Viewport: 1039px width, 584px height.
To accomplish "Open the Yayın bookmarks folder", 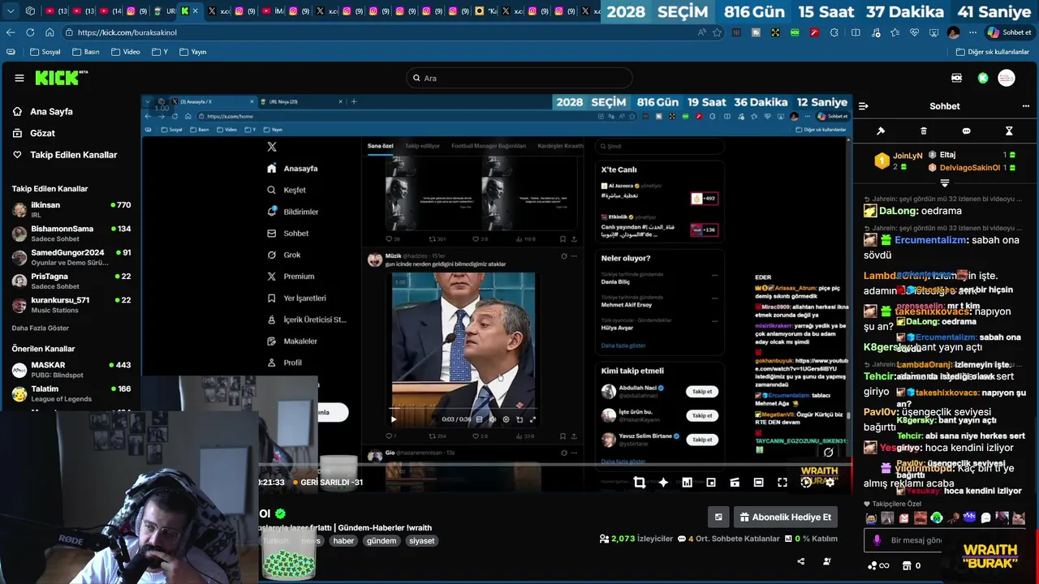I will 192,52.
